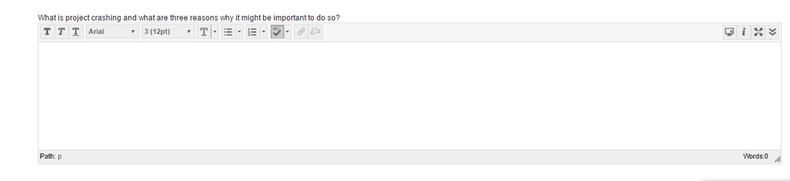
Task: Click inside the answer text area
Action: tap(409, 96)
